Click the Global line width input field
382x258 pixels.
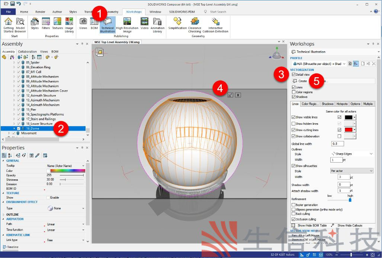(337, 144)
